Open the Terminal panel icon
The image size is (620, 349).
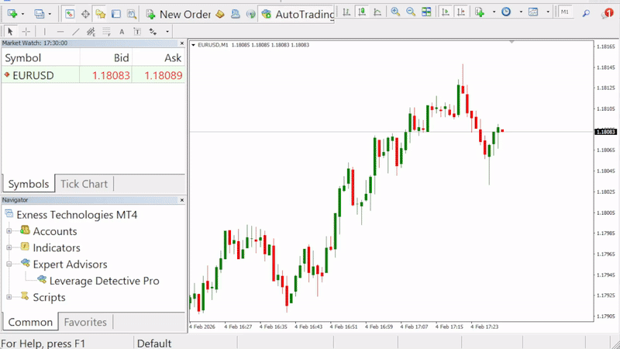[x=115, y=14]
